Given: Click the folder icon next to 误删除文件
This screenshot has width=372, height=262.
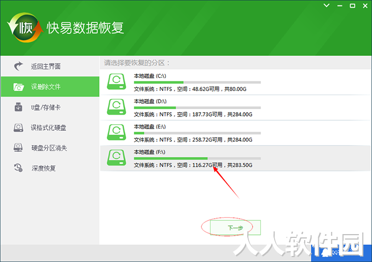Looking at the screenshot, I should pos(18,87).
